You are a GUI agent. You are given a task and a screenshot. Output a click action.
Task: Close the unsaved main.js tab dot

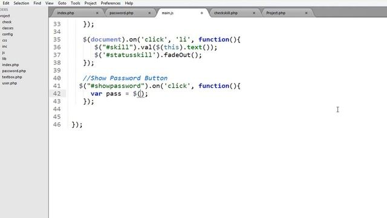click(x=201, y=13)
